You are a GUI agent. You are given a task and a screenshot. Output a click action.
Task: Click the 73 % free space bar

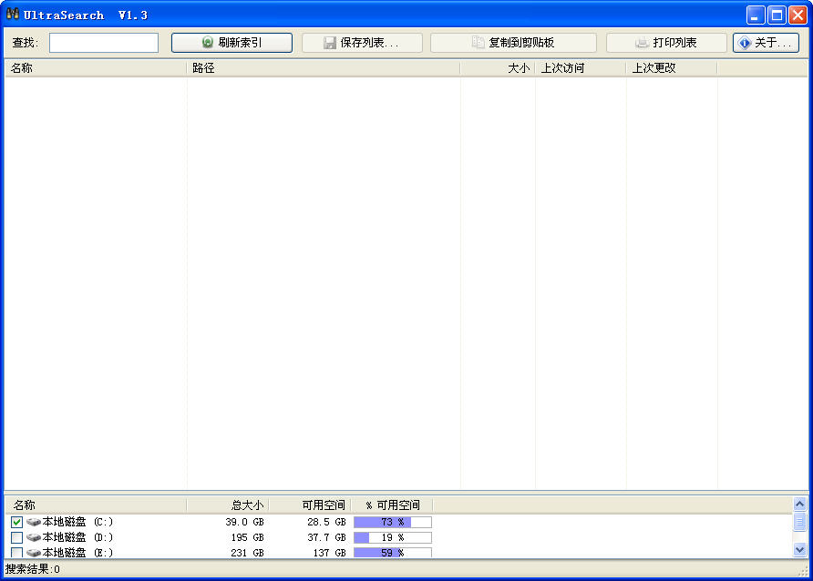[393, 522]
